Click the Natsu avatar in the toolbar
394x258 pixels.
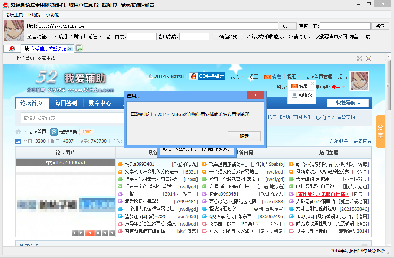pos(14,31)
